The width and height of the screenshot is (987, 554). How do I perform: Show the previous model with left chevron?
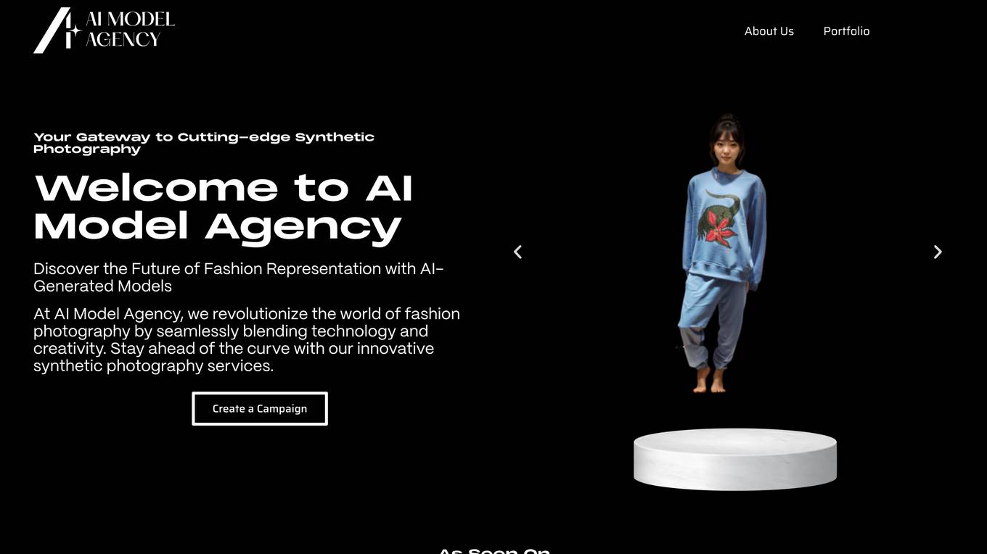pos(517,252)
